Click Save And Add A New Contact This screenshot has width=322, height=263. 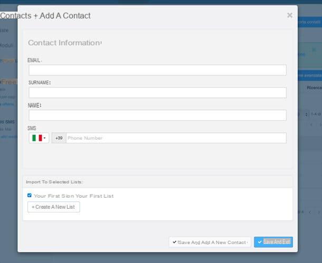tap(210, 242)
